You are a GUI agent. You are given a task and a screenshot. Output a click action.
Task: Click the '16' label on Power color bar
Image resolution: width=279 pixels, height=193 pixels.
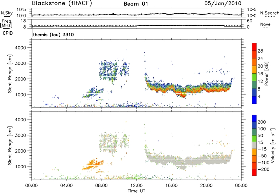click(x=260, y=74)
